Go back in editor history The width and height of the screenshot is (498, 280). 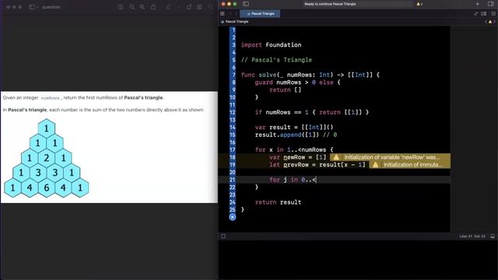coord(230,14)
